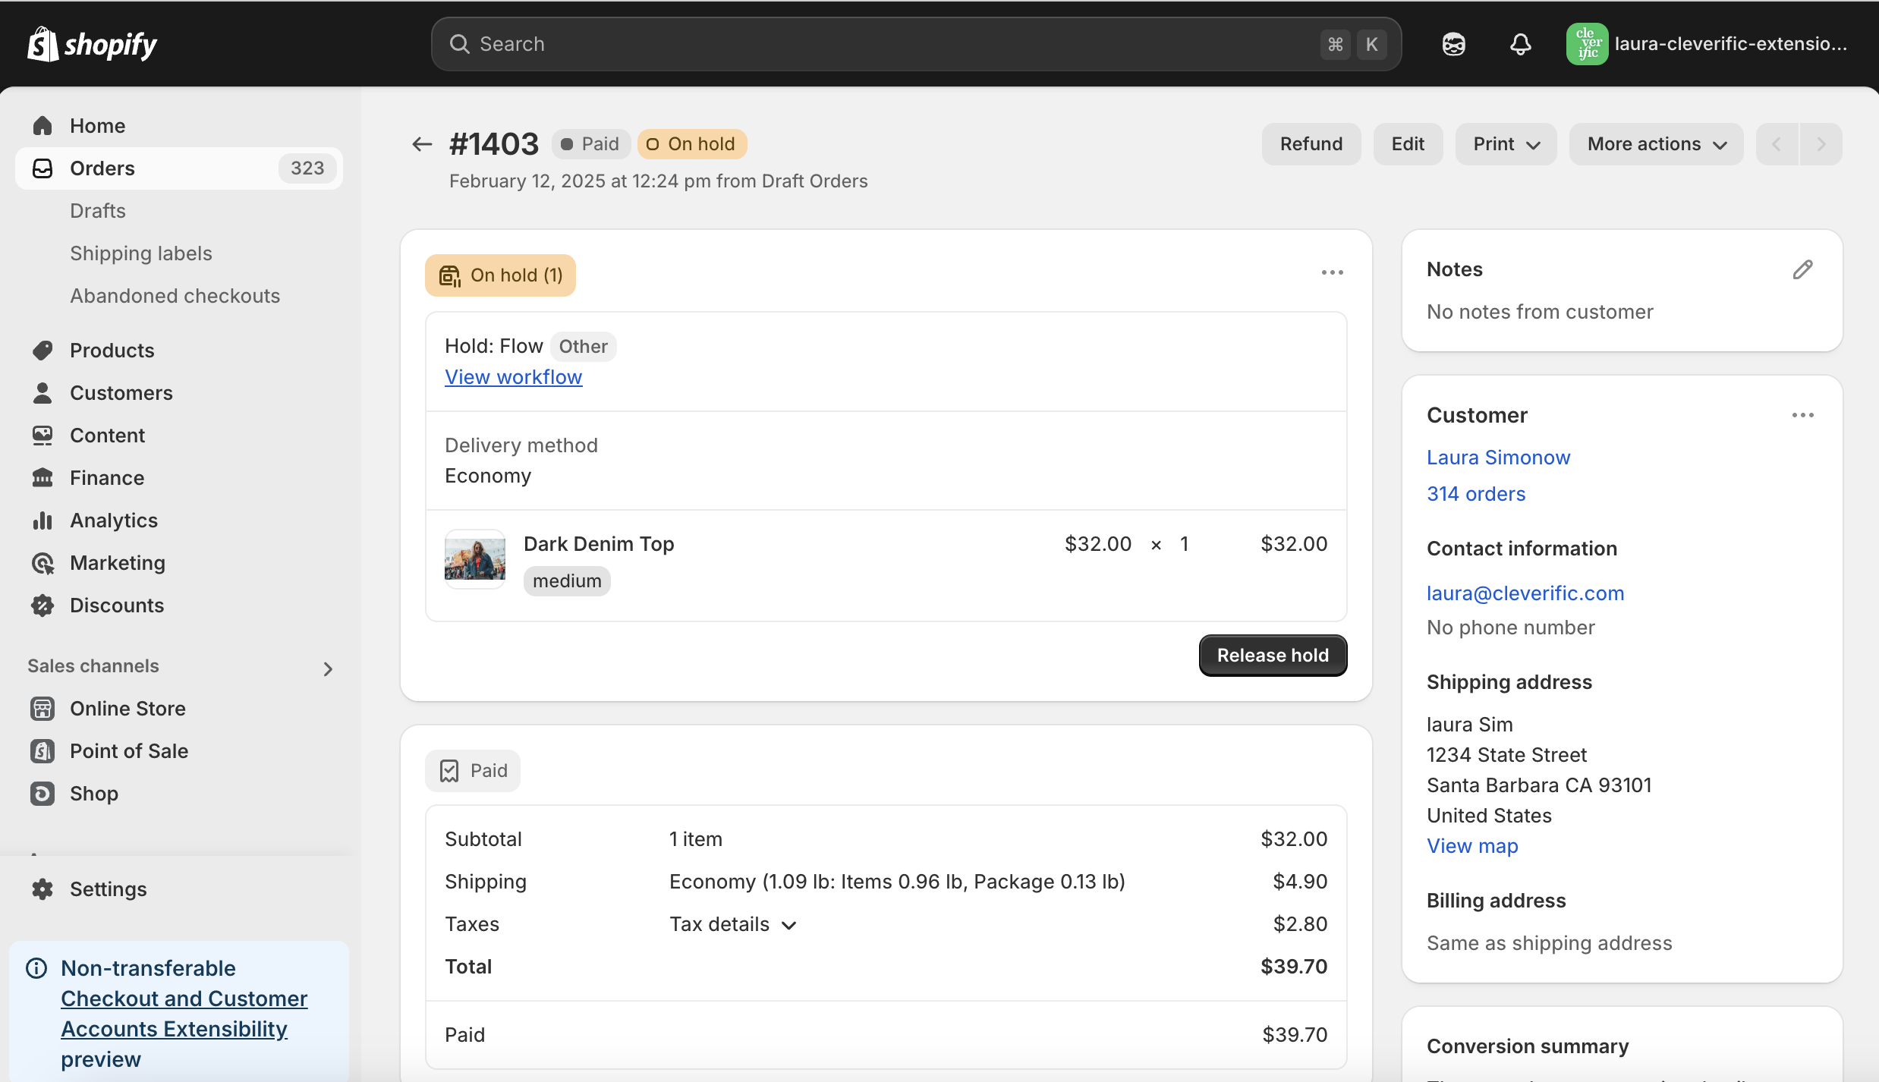This screenshot has width=1879, height=1082.
Task: Click the search magnifier icon
Action: click(x=459, y=44)
